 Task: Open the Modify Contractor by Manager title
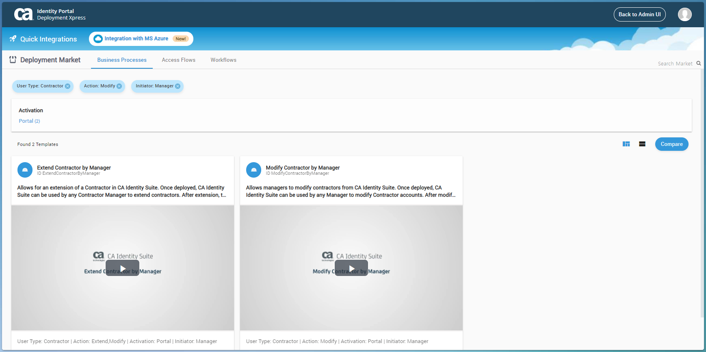tap(303, 167)
